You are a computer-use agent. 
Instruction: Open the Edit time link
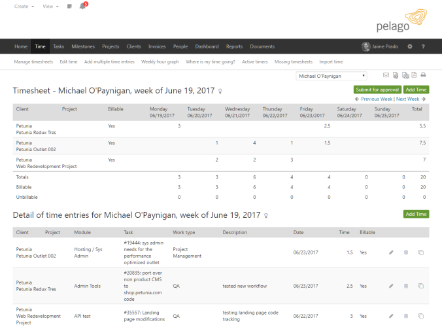(69, 61)
